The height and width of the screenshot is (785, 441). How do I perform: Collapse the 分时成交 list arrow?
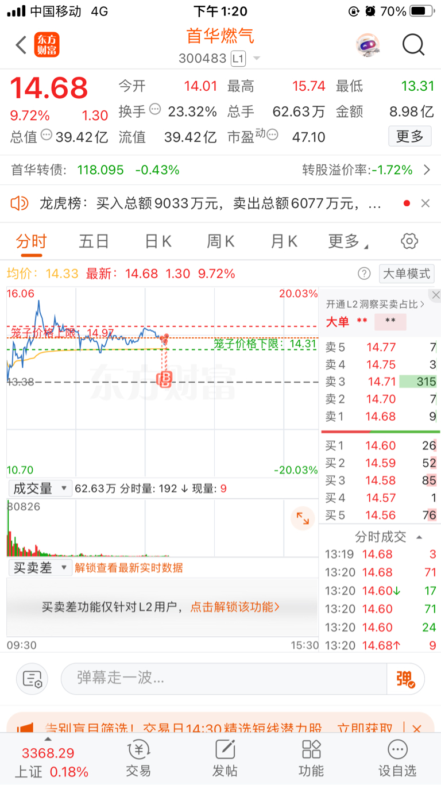[419, 537]
